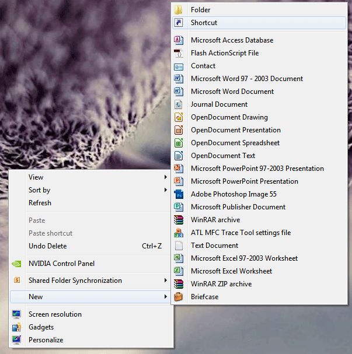Expand the New submenu arrow
Image resolution: width=352 pixels, height=354 pixels.
166,297
